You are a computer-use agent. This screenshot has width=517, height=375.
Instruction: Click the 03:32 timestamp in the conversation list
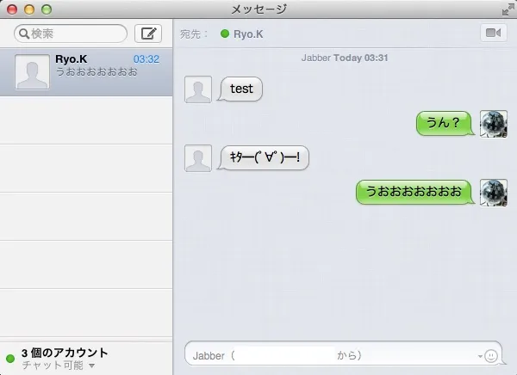click(146, 59)
